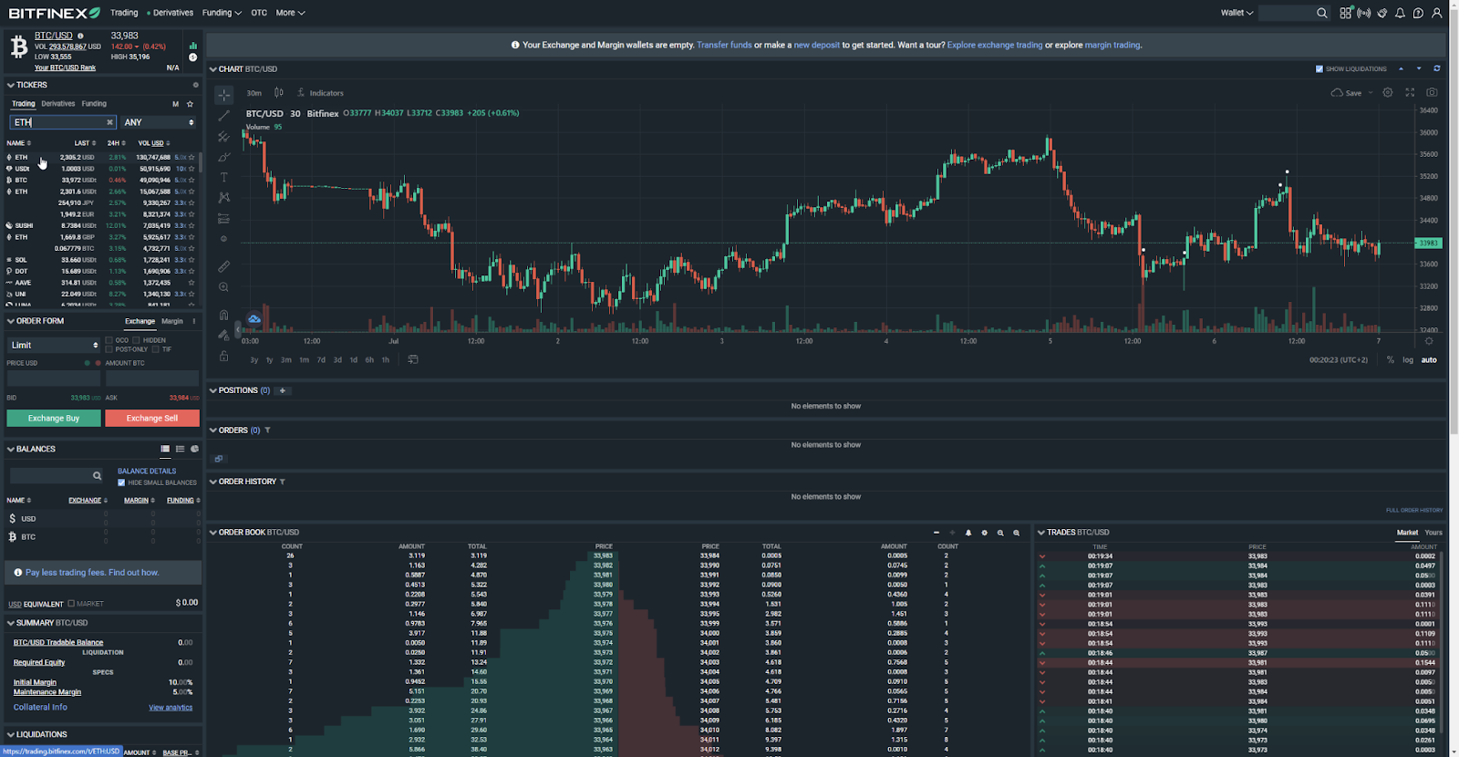Toggle Hide Small Balances checkbox
The image size is (1459, 757).
click(121, 482)
